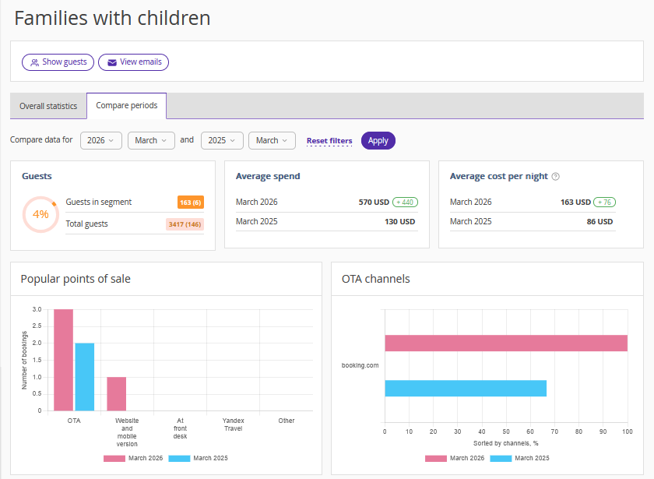Click the blue OTA bar for March 2025
Screen dimensions: 654x479
pyautogui.click(x=84, y=376)
